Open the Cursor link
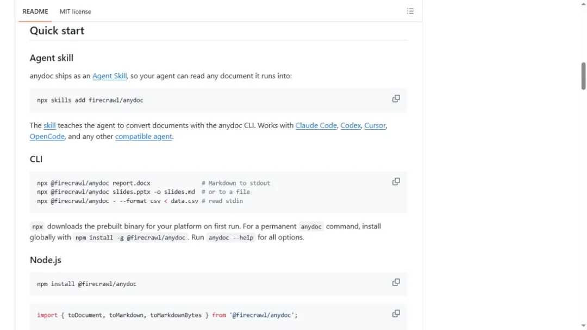587x330 pixels. [374, 125]
